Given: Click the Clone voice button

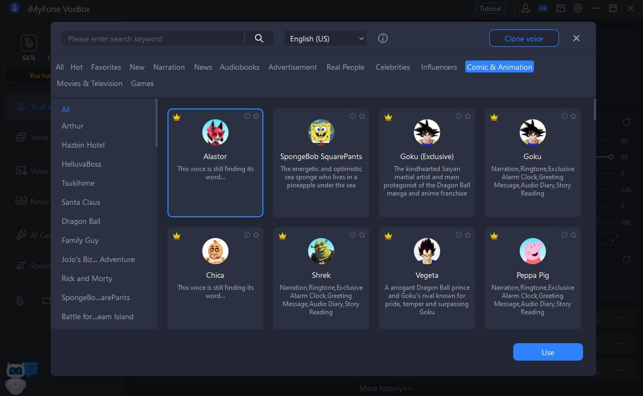Looking at the screenshot, I should 524,39.
